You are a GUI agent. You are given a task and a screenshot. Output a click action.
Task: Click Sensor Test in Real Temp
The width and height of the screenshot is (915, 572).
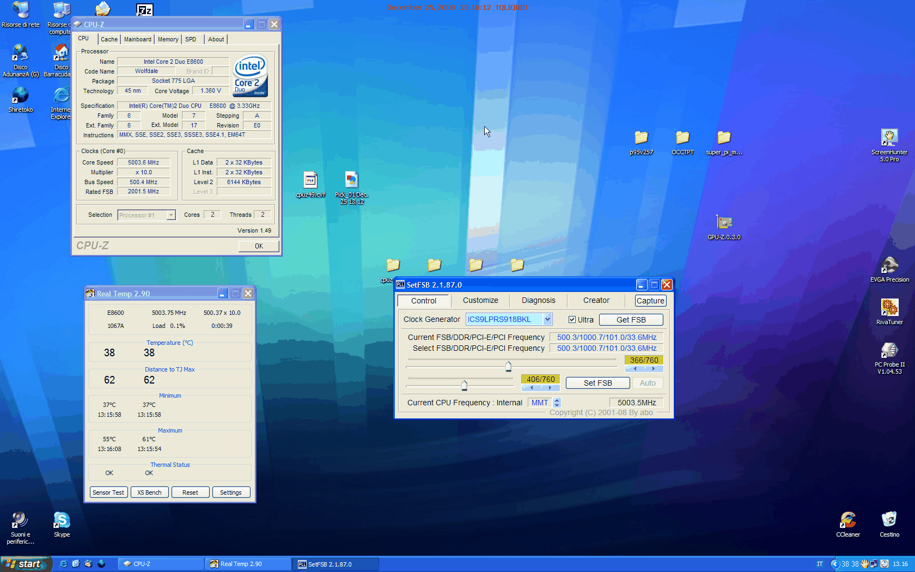[x=108, y=492]
